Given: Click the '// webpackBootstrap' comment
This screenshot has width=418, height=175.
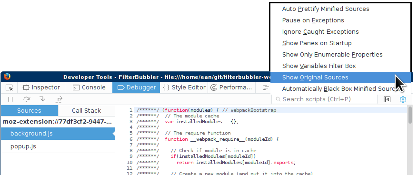Looking at the screenshot, I should (x=249, y=110).
